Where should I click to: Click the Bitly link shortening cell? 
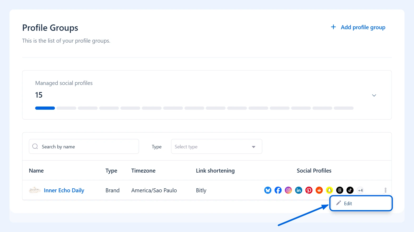click(x=201, y=190)
